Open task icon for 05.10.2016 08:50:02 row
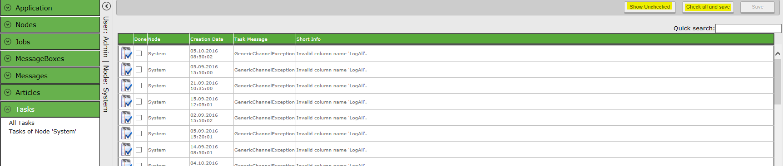The height and width of the screenshot is (166, 783). 126,53
